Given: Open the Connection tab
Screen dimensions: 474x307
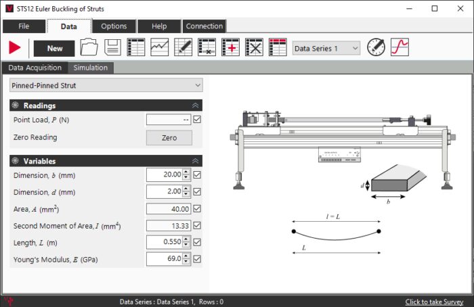Looking at the screenshot, I should (204, 26).
